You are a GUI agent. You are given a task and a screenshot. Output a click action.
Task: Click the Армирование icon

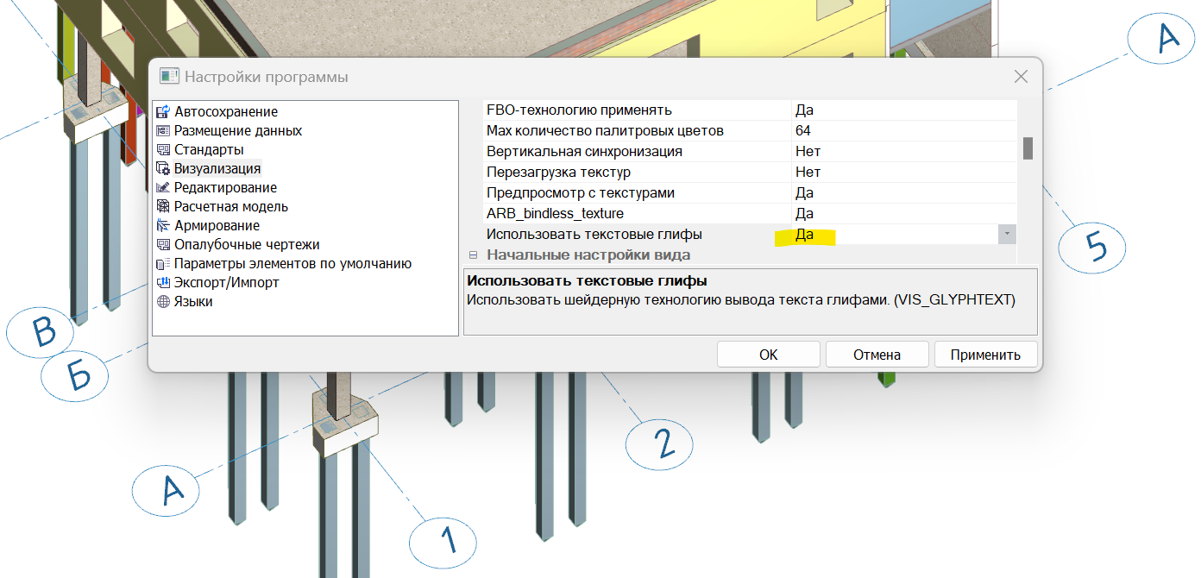(162, 226)
